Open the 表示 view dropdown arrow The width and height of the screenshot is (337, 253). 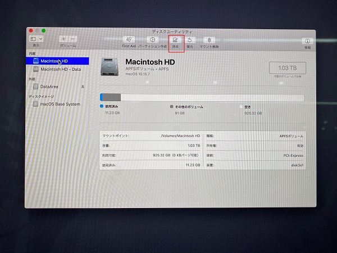coord(40,39)
